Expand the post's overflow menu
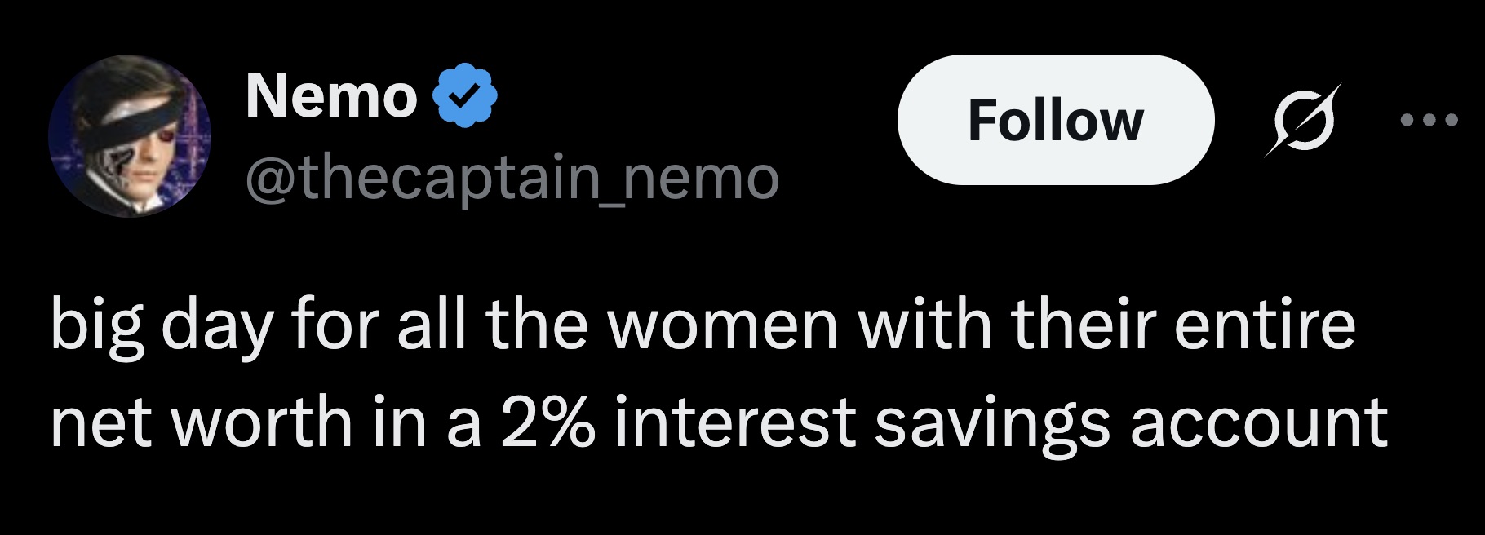Image resolution: width=1485 pixels, height=535 pixels. (x=1428, y=120)
